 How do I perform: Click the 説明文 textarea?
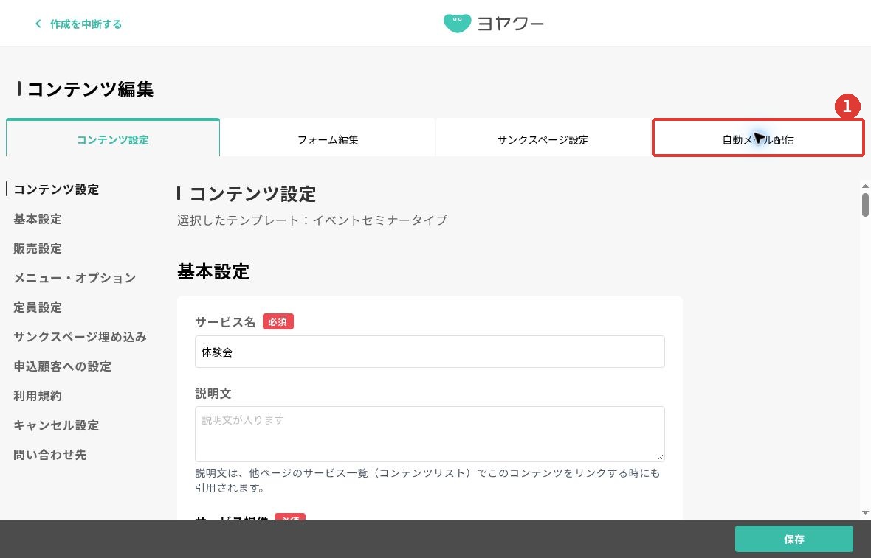(x=430, y=433)
